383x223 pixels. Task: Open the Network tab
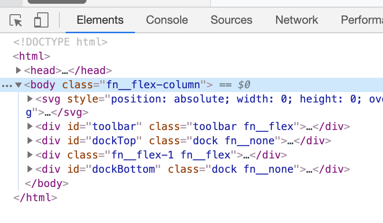(x=297, y=20)
